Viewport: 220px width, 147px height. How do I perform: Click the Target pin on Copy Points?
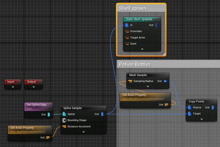tap(190, 114)
